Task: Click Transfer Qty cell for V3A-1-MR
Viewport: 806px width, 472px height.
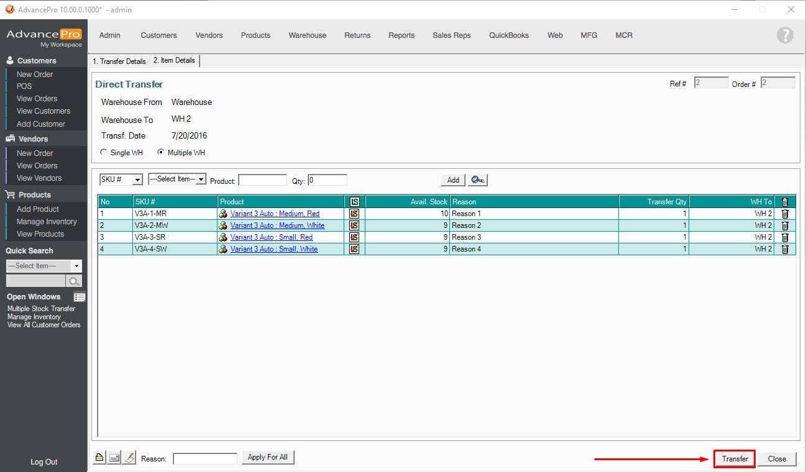Action: tap(654, 214)
